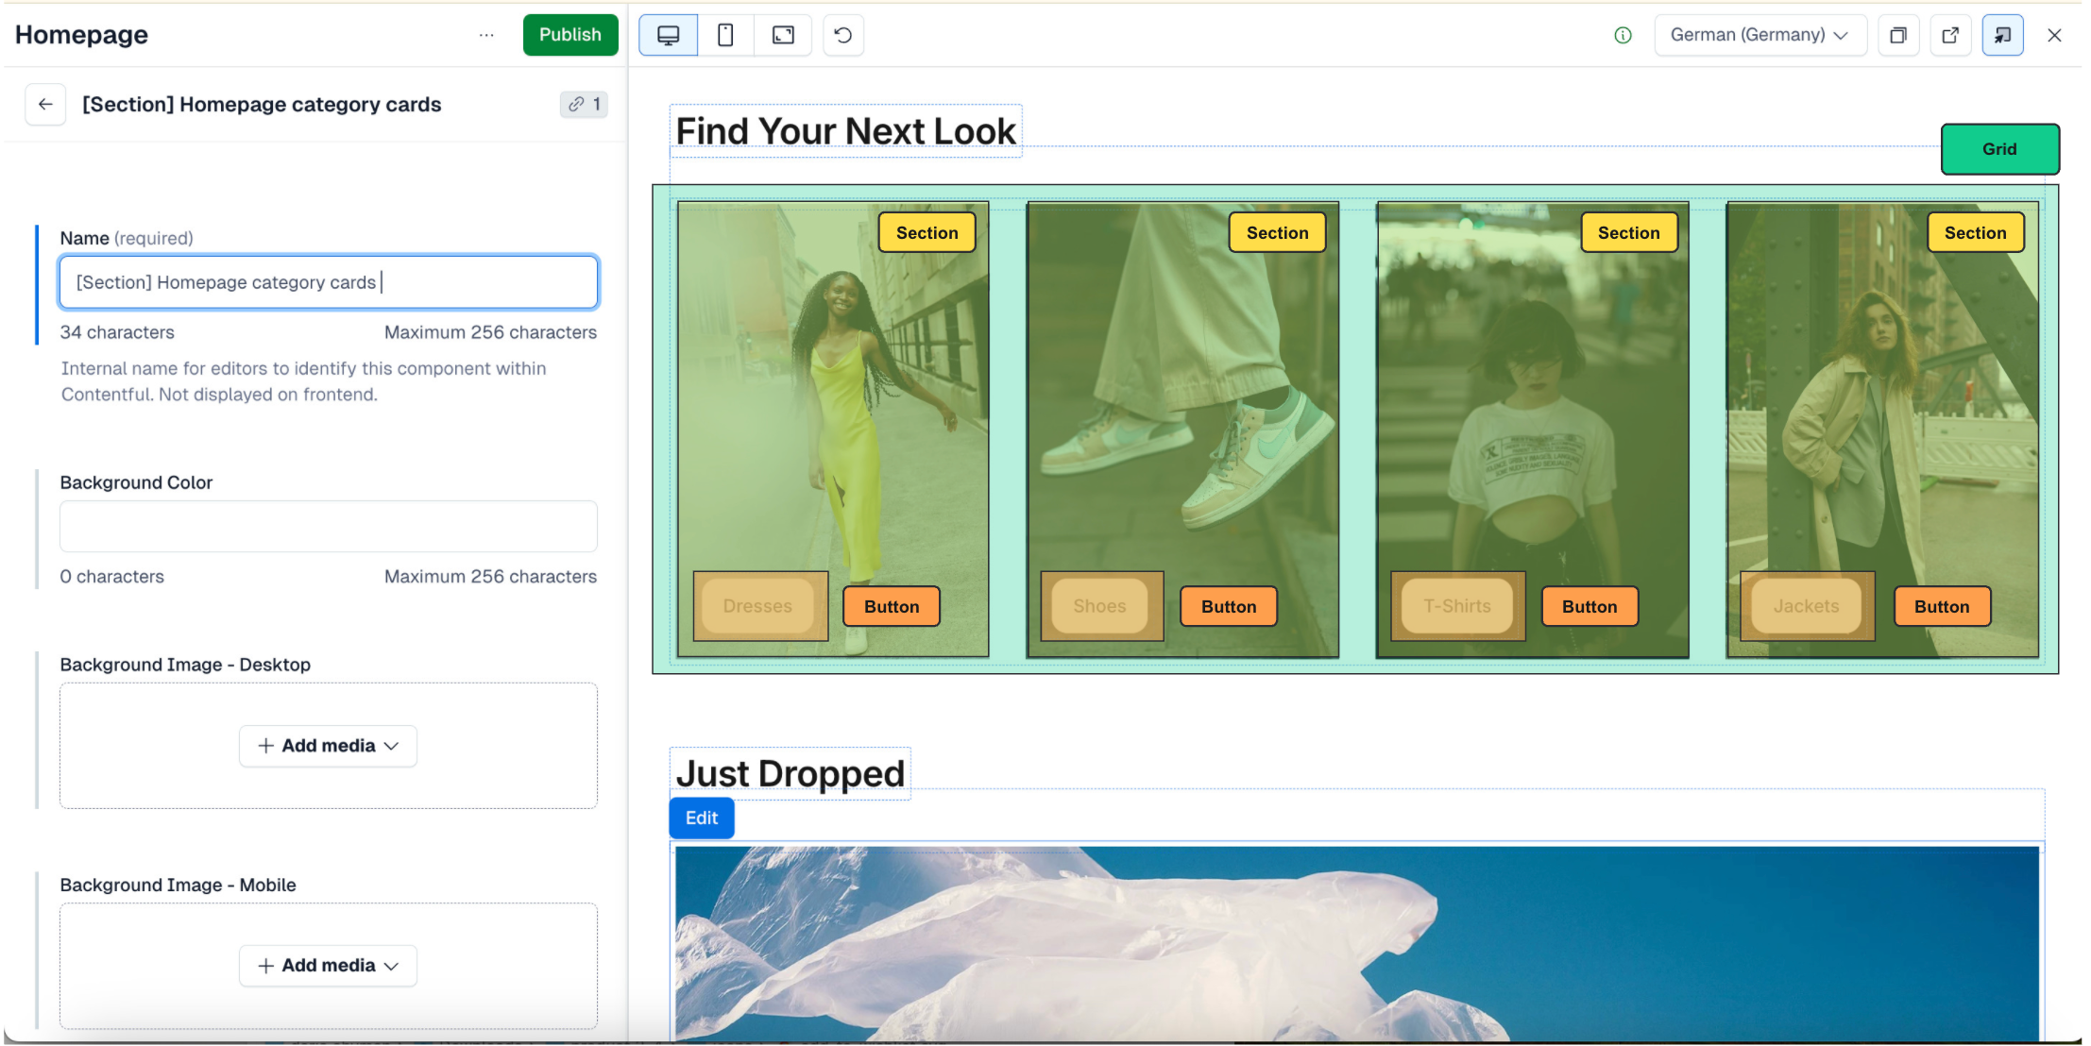The height and width of the screenshot is (1046, 2091).
Task: Expand Add media for Mobile background
Action: pyautogui.click(x=328, y=966)
